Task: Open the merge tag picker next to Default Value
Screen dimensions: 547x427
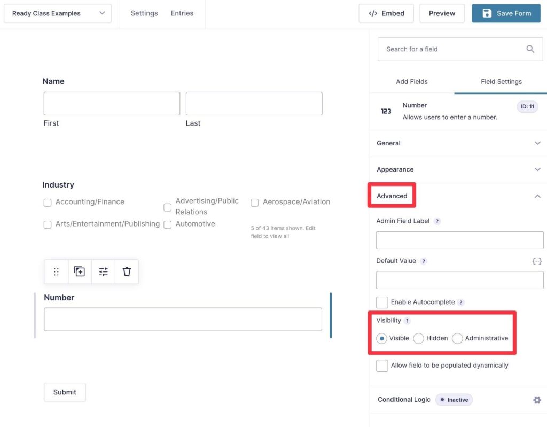Action: tap(537, 261)
